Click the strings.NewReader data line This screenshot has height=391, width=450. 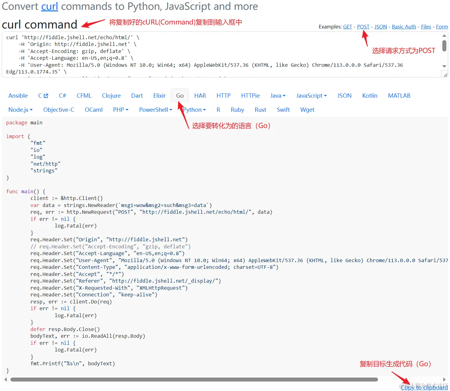click(121, 205)
